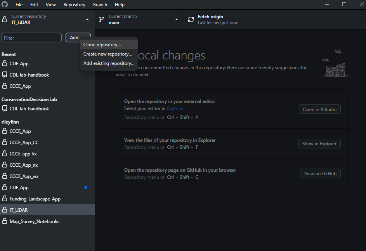The image size is (366, 251).
Task: Expand the Current branch dropdown arrow
Action: (177, 19)
